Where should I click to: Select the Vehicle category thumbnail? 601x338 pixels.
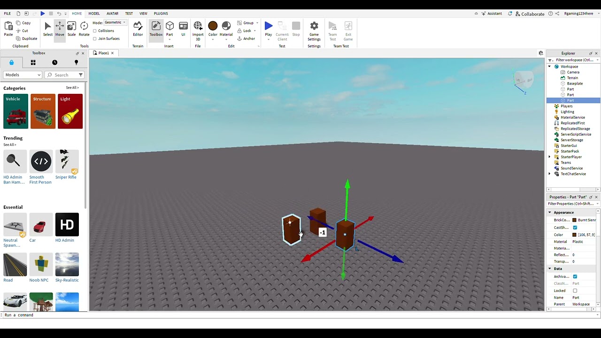(15, 111)
